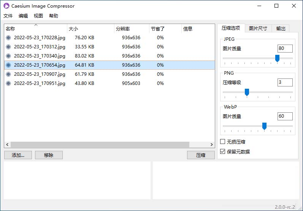The image size is (303, 211).
Task: Click the 76.20 KB size cell
Action: [84, 38]
